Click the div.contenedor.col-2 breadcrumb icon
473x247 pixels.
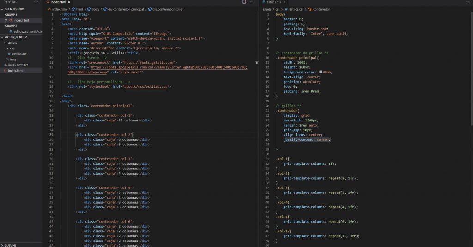point(150,9)
